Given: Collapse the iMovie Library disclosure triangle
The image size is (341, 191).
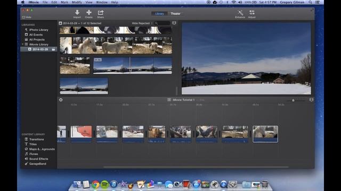Looking at the screenshot, I should [x=22, y=45].
